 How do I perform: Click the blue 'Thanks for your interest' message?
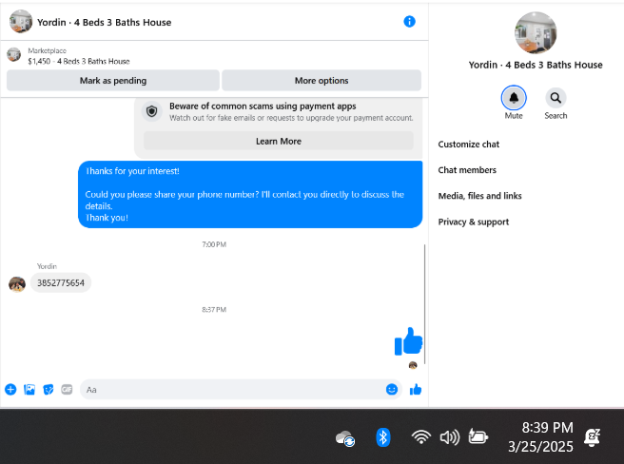[250, 194]
